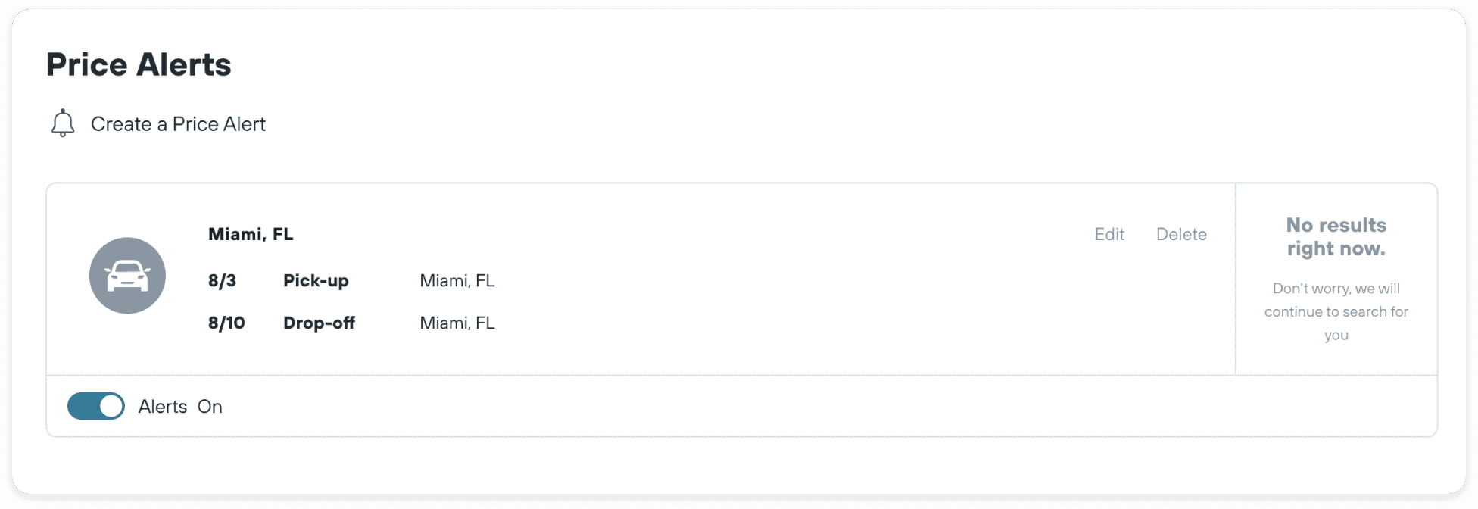Select the drop-off location Miami, FL
The width and height of the screenshot is (1478, 509).
pos(457,323)
